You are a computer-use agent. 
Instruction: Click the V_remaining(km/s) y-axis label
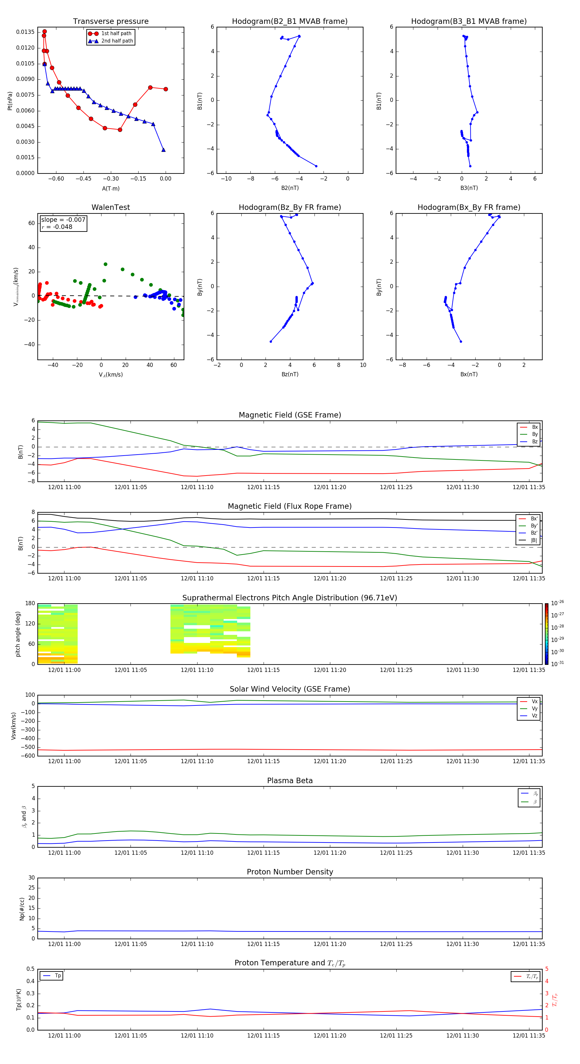point(16,287)
